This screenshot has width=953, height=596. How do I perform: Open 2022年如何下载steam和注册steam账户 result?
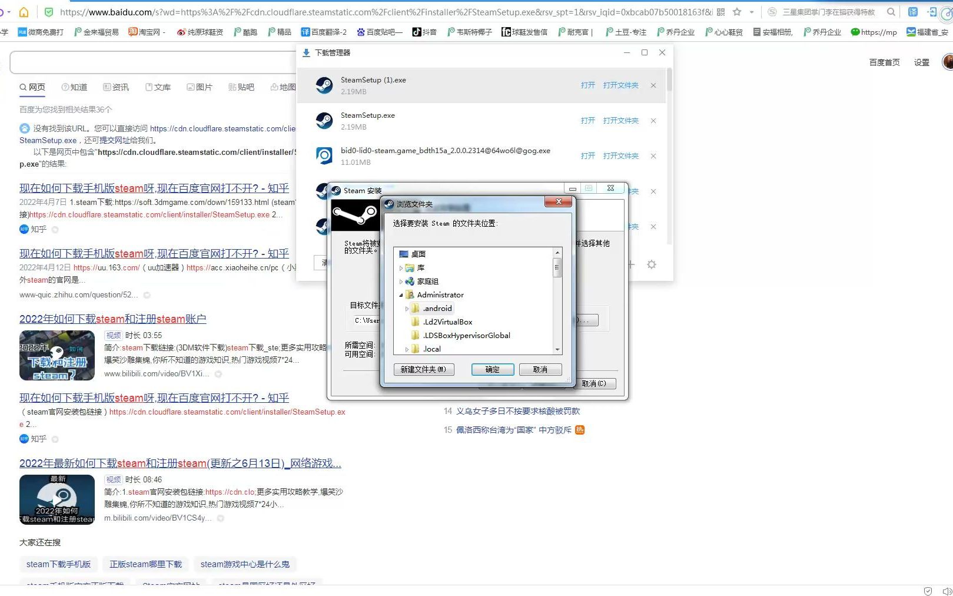pyautogui.click(x=113, y=319)
